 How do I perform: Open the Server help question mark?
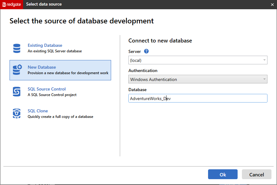click(x=146, y=51)
